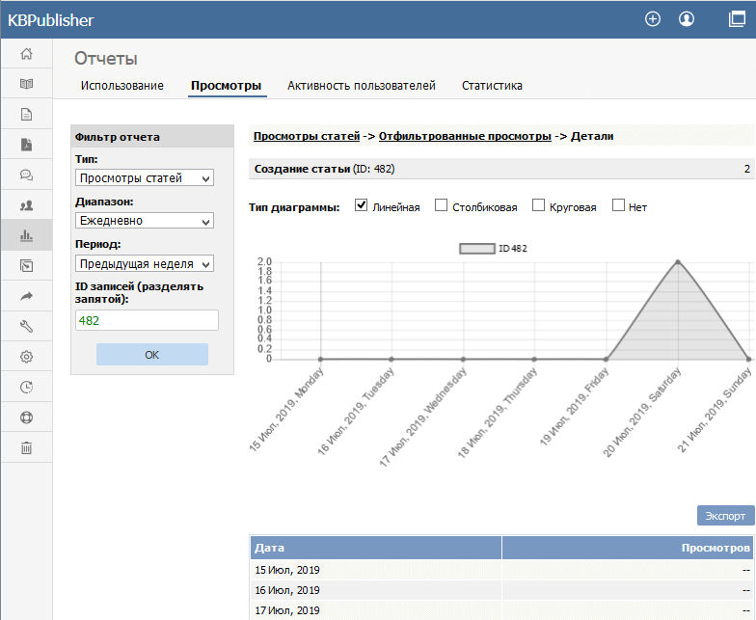Image resolution: width=756 pixels, height=620 pixels.
Task: Click the Просмотров column header
Action: pyautogui.click(x=628, y=548)
